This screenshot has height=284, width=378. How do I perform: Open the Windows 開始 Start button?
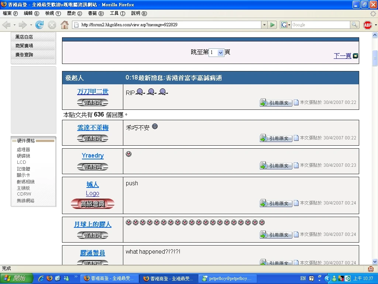coord(16,278)
